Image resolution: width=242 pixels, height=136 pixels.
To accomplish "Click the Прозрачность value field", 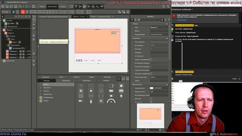I will tap(159, 91).
